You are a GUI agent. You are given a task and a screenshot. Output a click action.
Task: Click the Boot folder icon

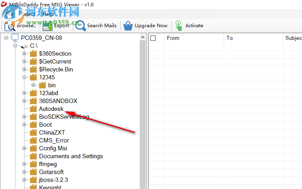33,125
